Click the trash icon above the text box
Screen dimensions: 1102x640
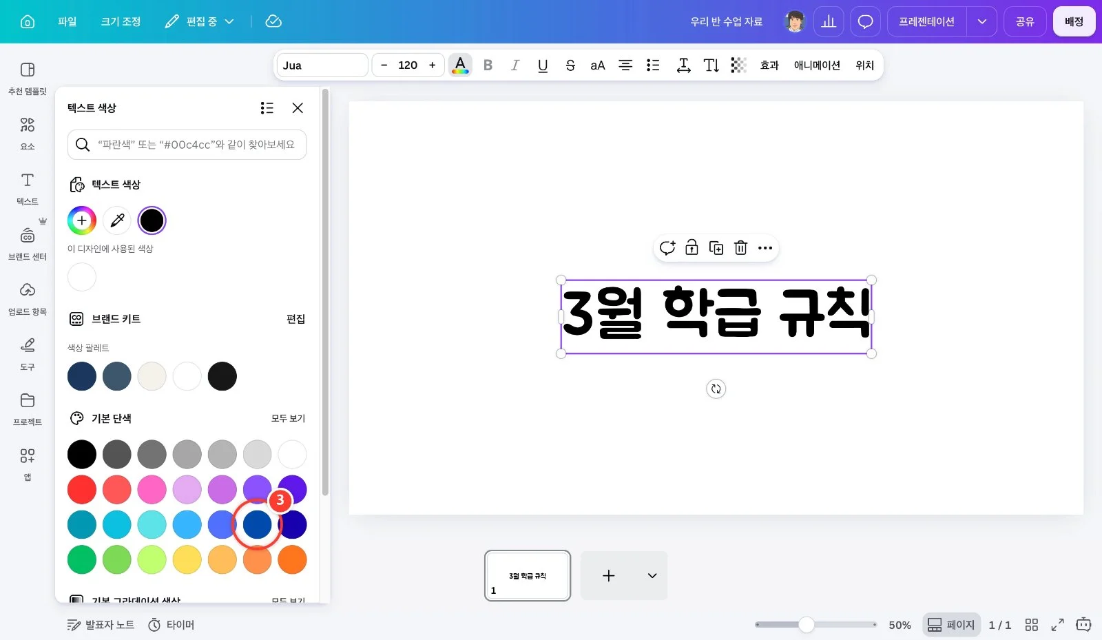point(740,248)
